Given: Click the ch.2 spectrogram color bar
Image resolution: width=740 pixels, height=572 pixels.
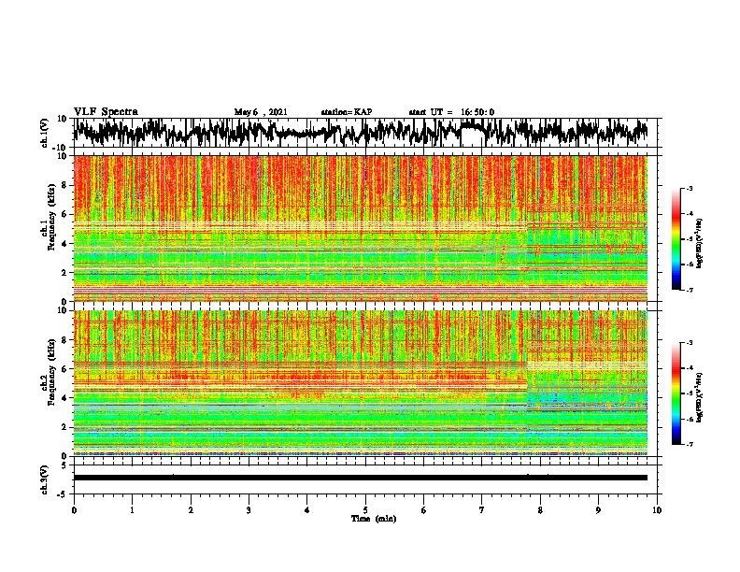Looking at the screenshot, I should tap(676, 393).
